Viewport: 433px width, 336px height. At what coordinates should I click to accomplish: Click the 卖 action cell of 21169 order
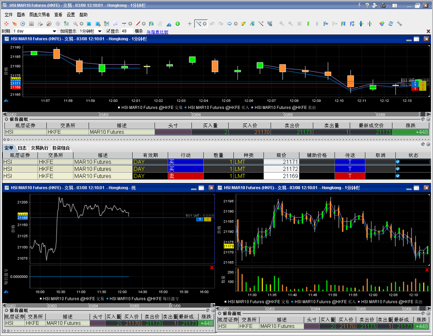[186, 176]
